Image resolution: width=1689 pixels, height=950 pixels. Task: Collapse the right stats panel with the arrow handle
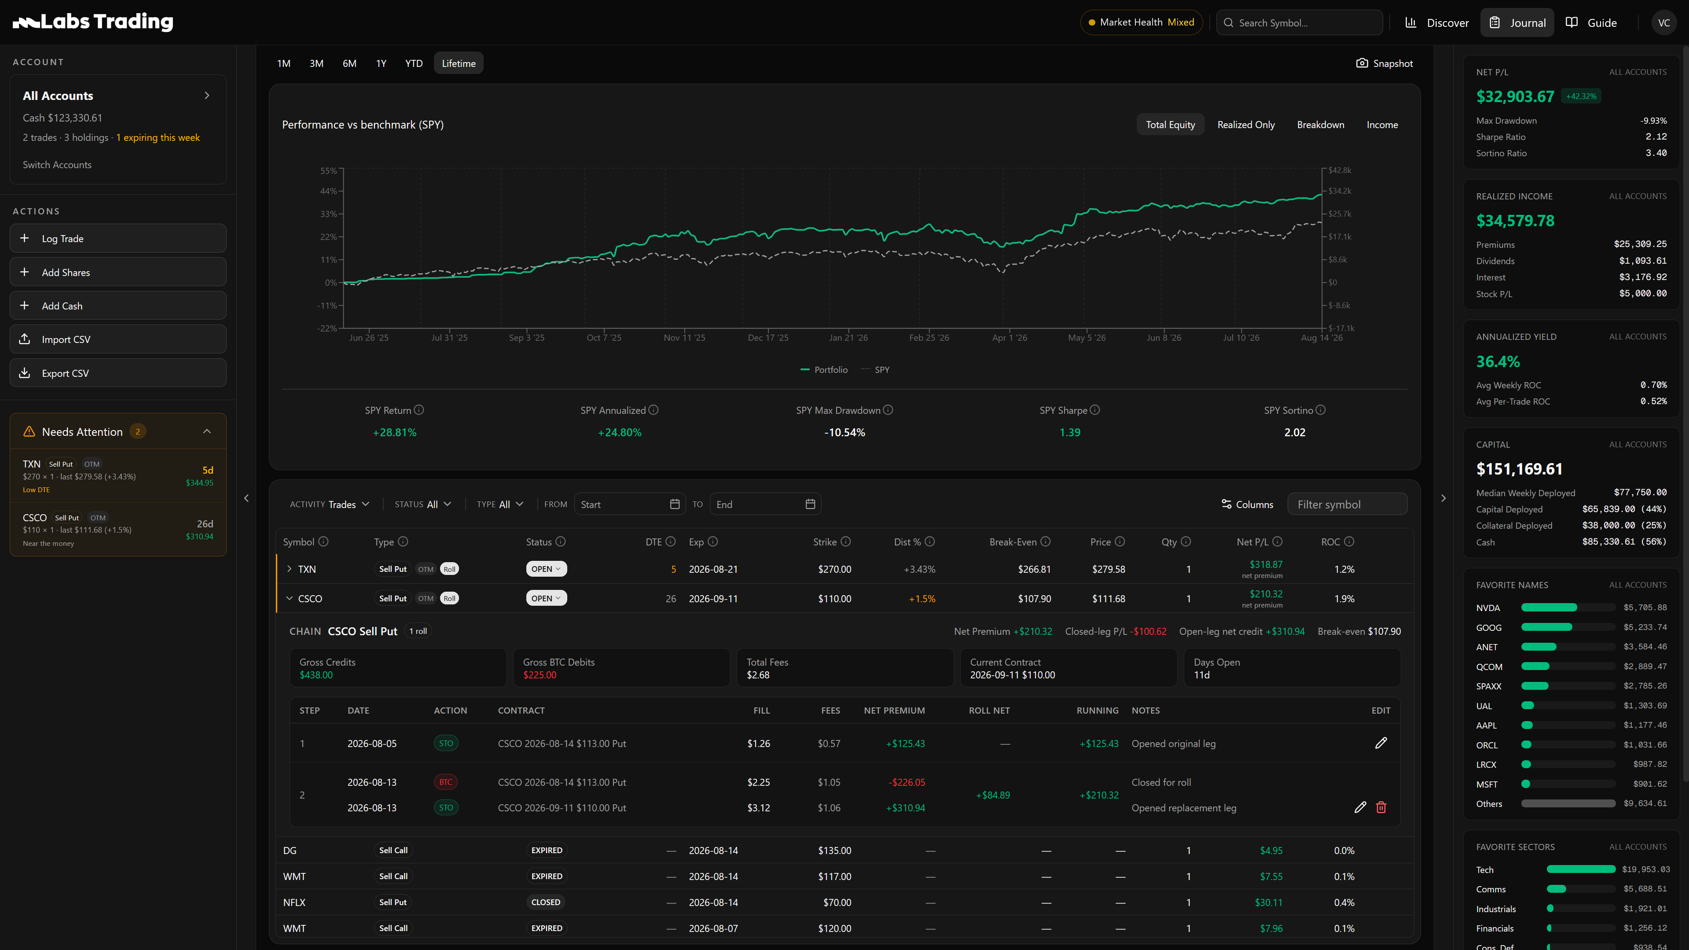pyautogui.click(x=1443, y=498)
